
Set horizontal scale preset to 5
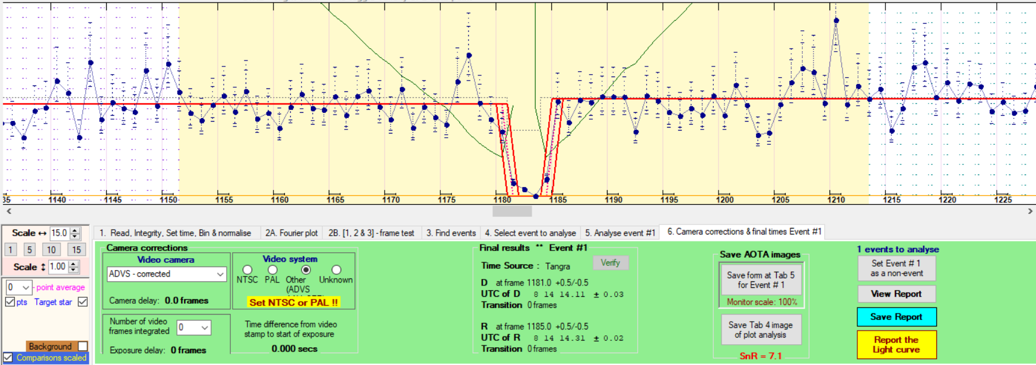[x=30, y=250]
